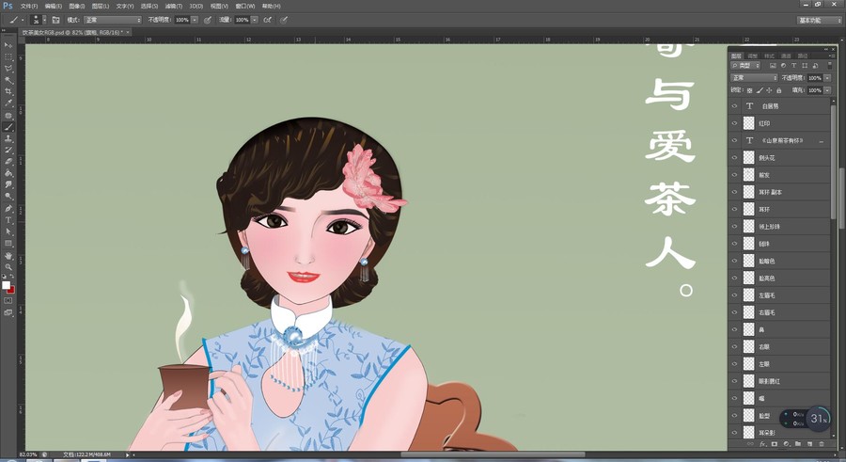The height and width of the screenshot is (462, 846).
Task: Open the layer filter 类型 dropdown
Action: (745, 65)
